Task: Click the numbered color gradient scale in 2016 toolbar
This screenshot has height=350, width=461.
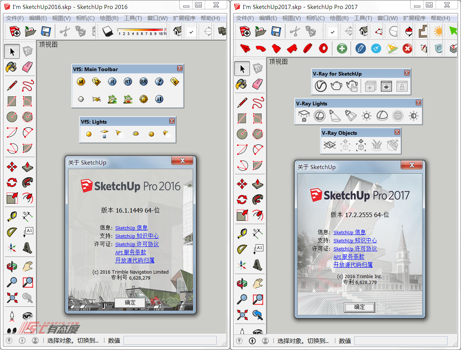Action: tap(142, 32)
